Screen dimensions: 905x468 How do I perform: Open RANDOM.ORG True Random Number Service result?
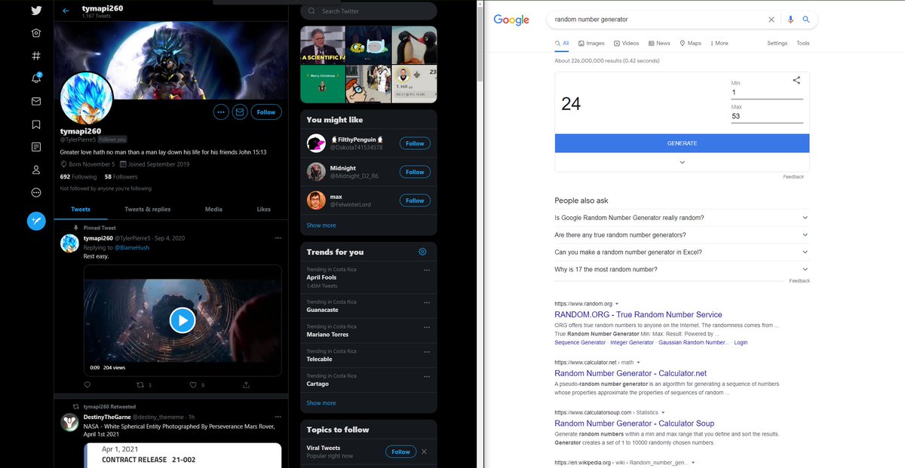[x=638, y=315]
